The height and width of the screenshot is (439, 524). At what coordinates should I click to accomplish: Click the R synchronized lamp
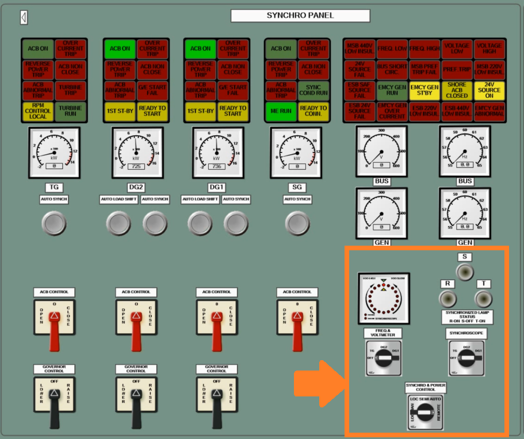[446, 299]
